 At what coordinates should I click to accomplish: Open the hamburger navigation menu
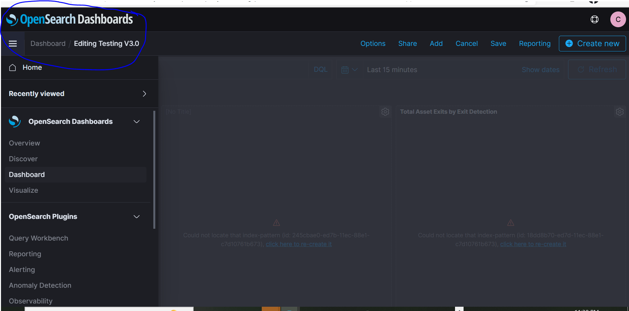click(13, 43)
